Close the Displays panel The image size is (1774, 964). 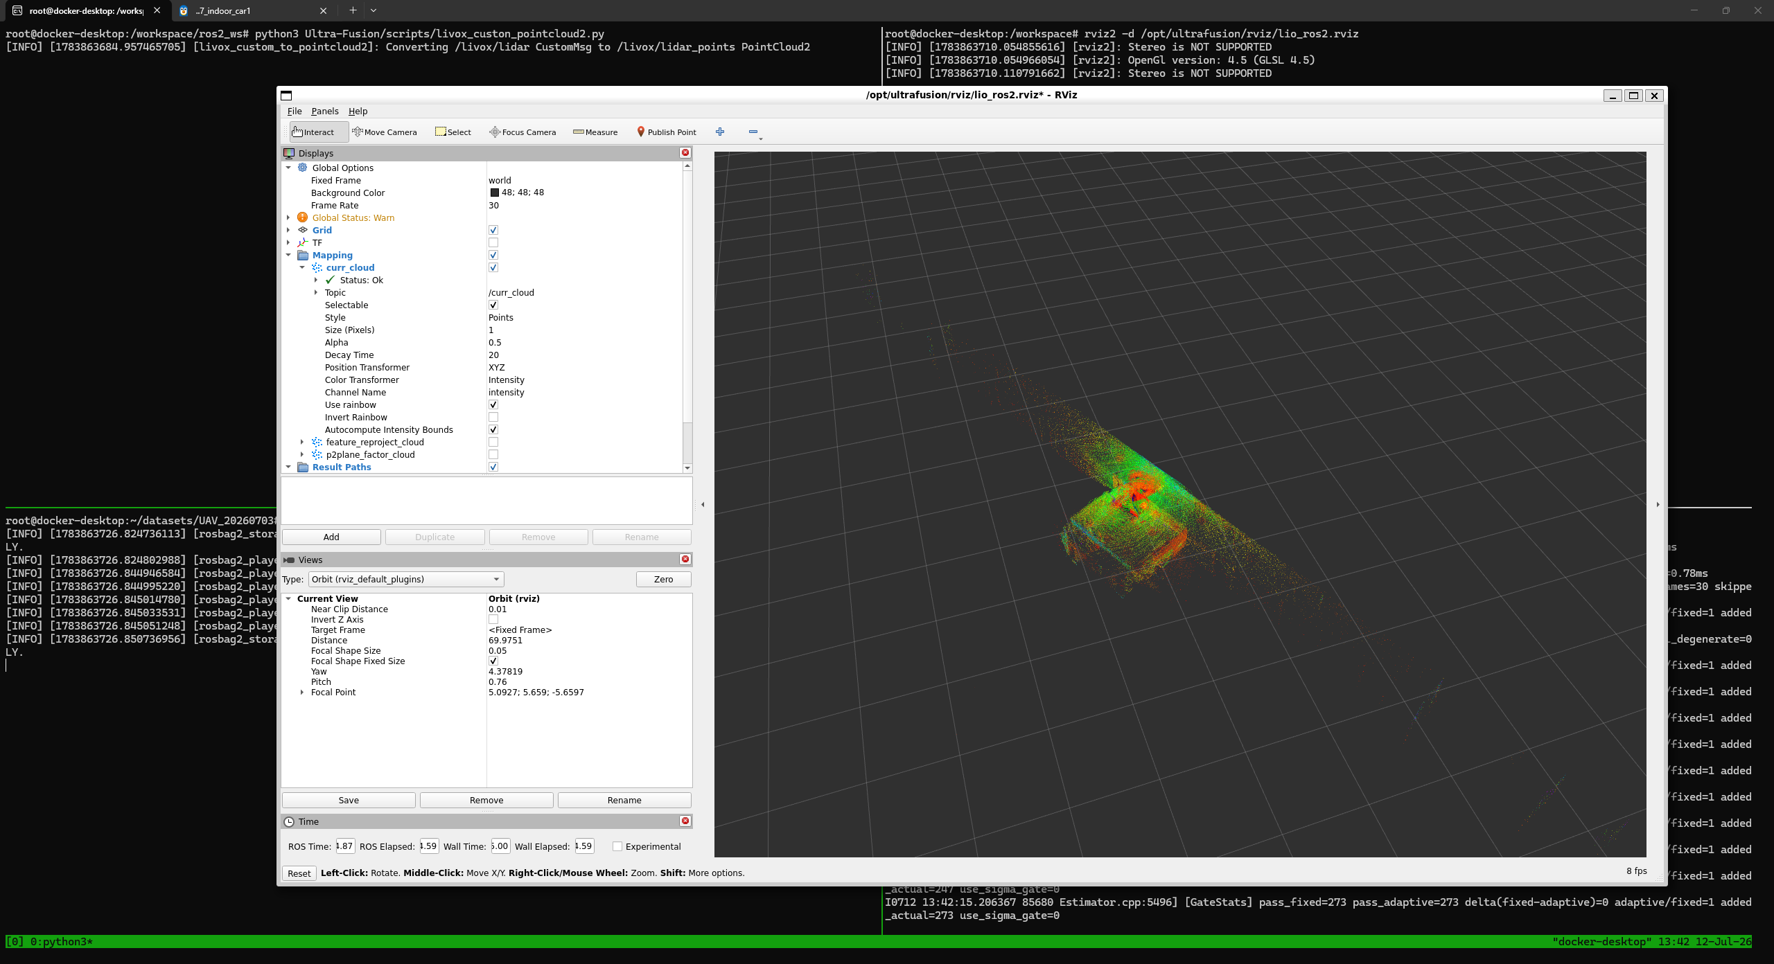(x=685, y=153)
